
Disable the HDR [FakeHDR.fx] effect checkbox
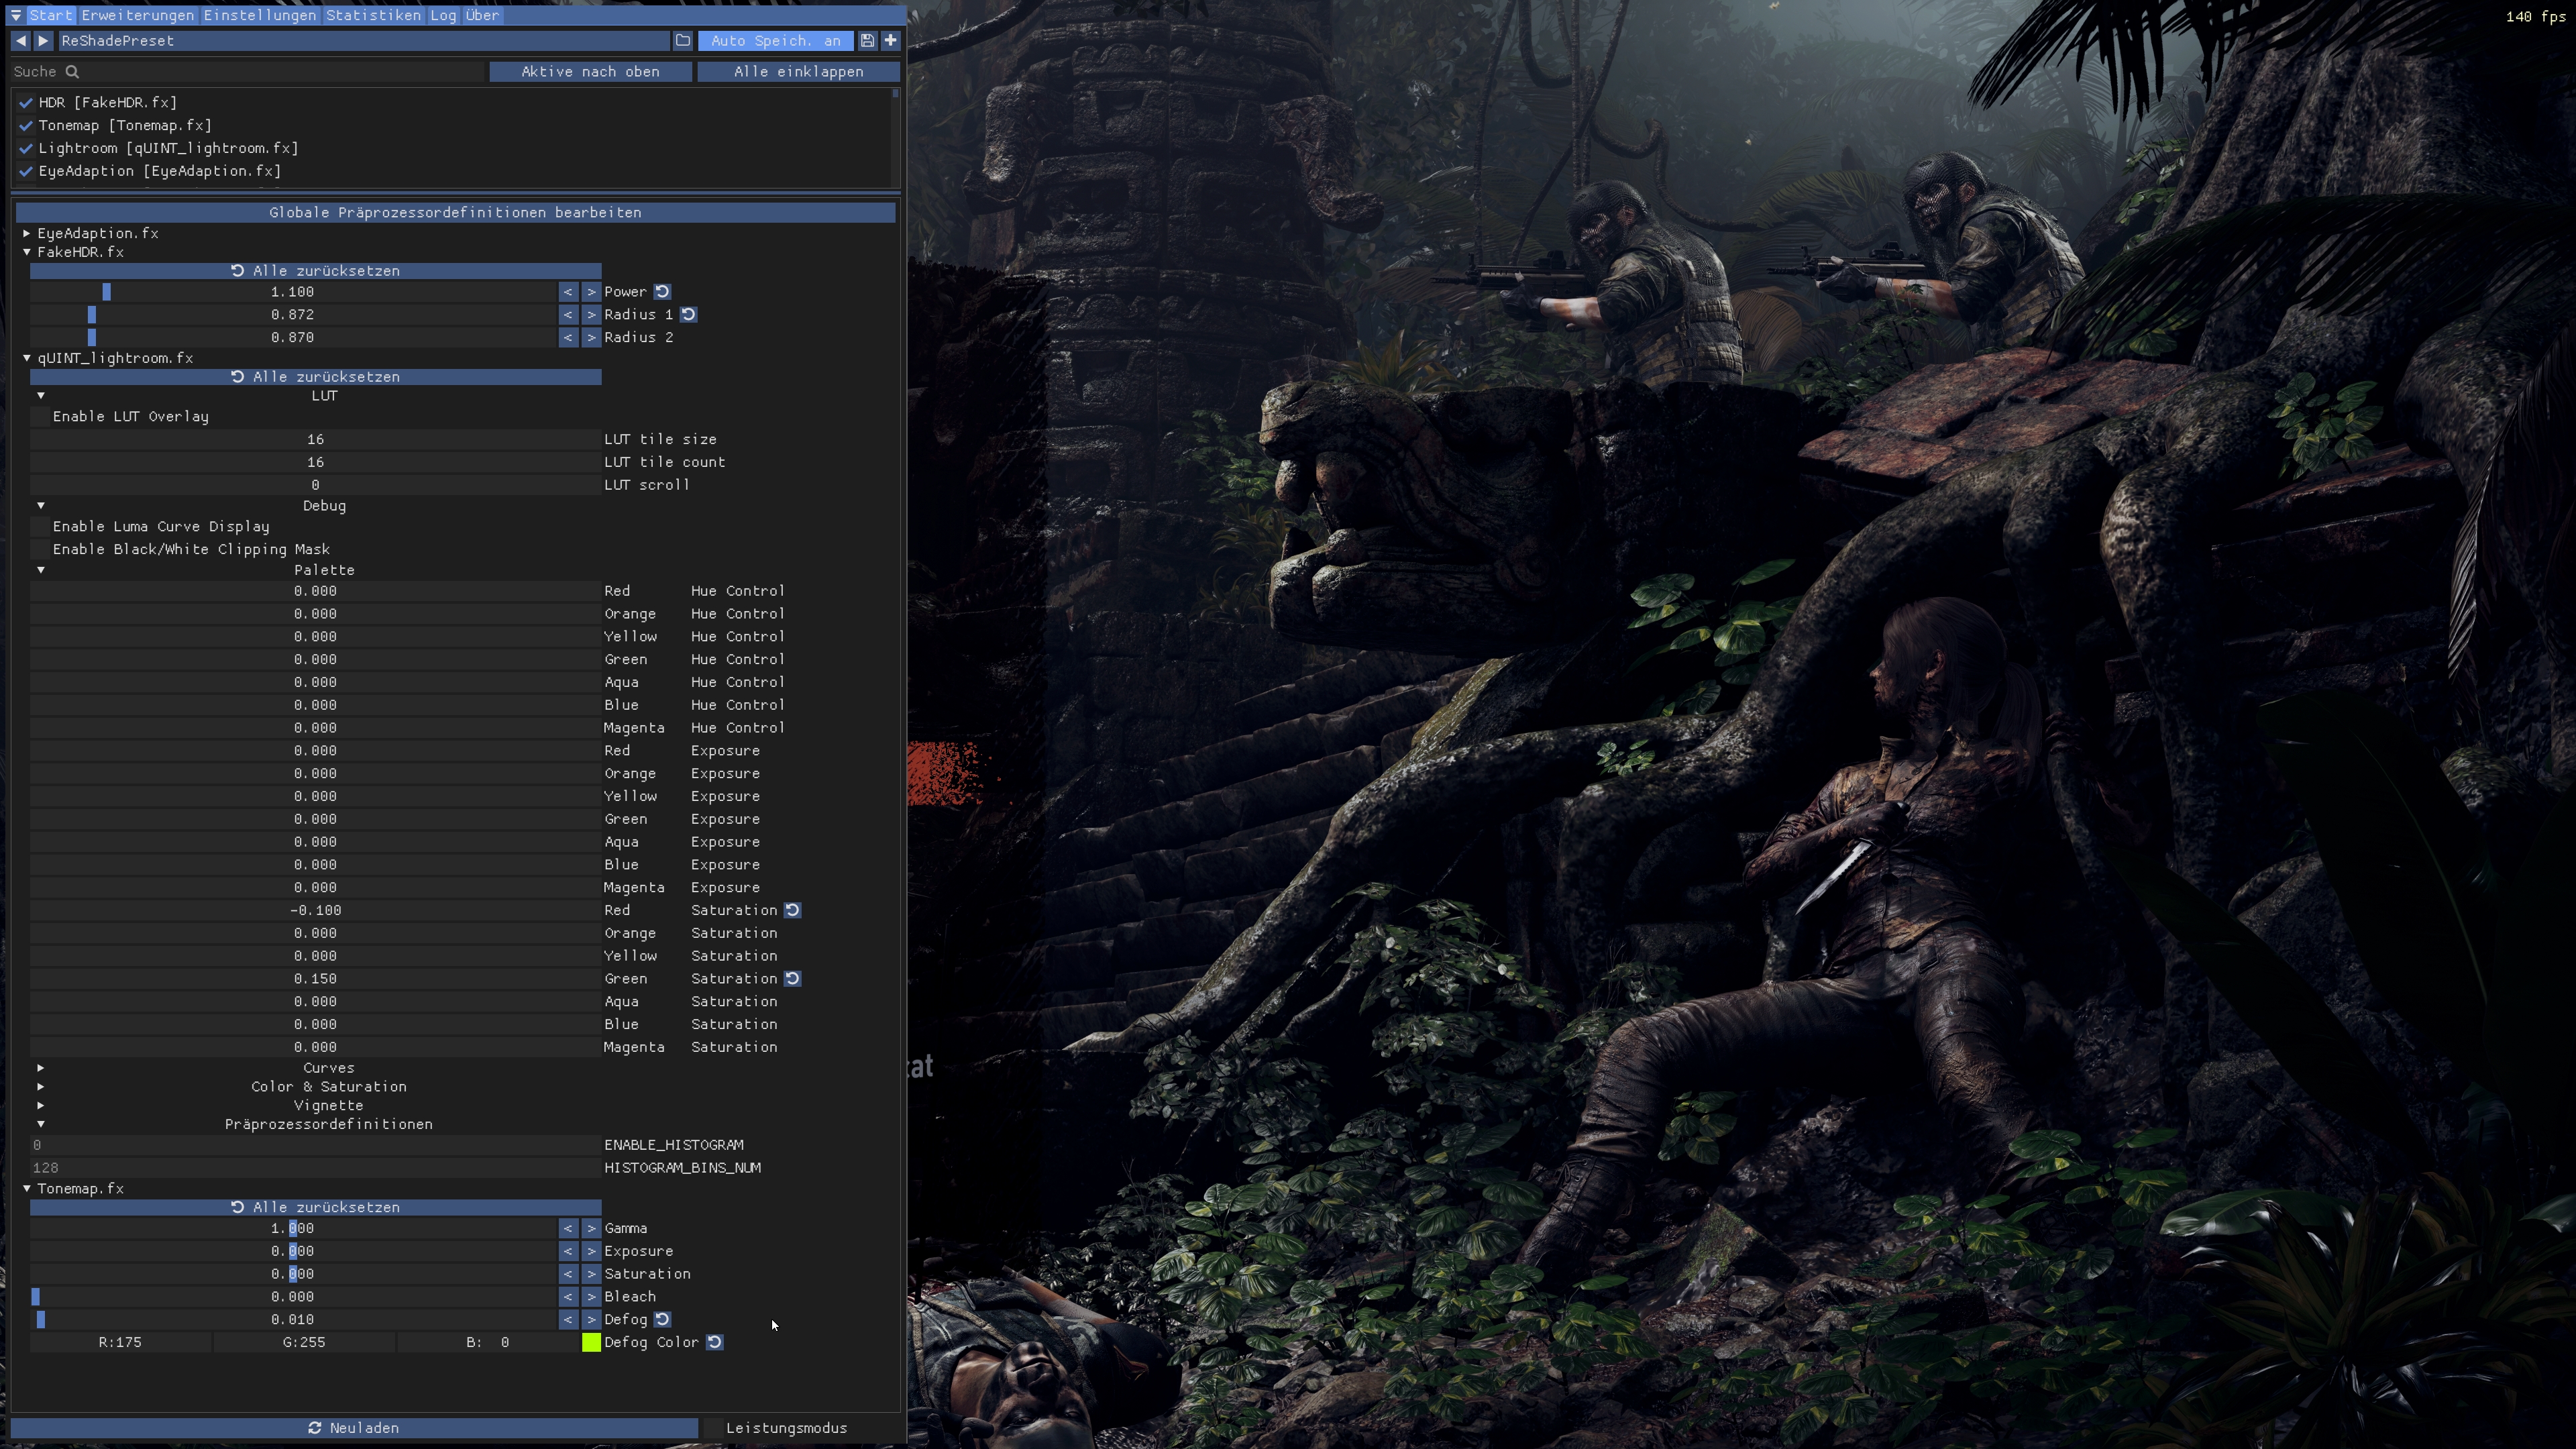pos(26,103)
